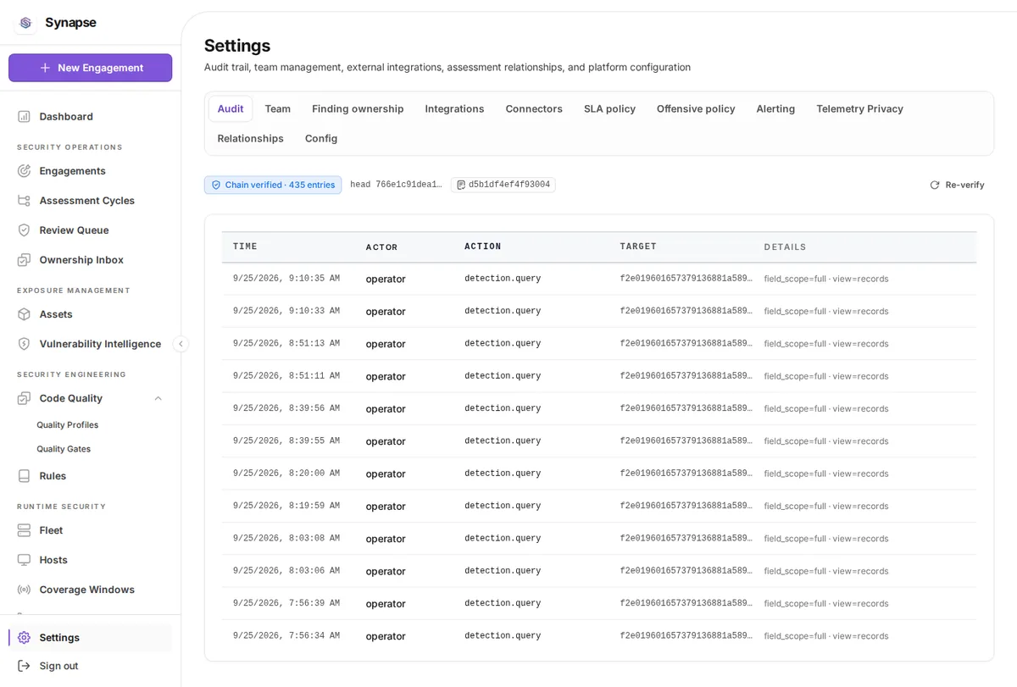Collapse the Code Quality section chevron
Screen dimensions: 1017x687
click(158, 398)
